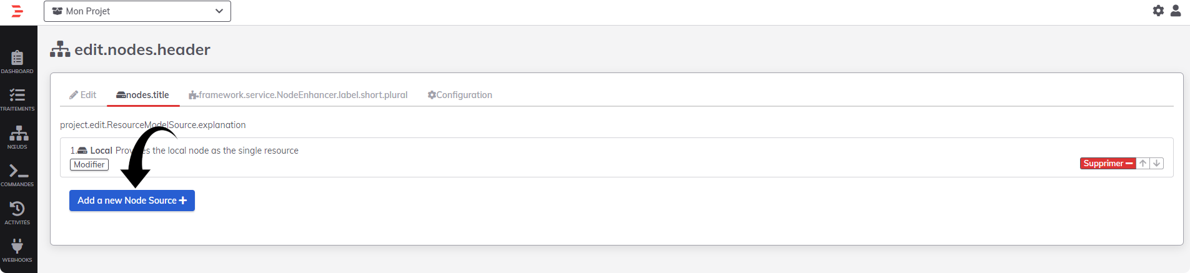Open the Noeuds sidebar section
Image resolution: width=1190 pixels, height=273 pixels.
coord(17,137)
